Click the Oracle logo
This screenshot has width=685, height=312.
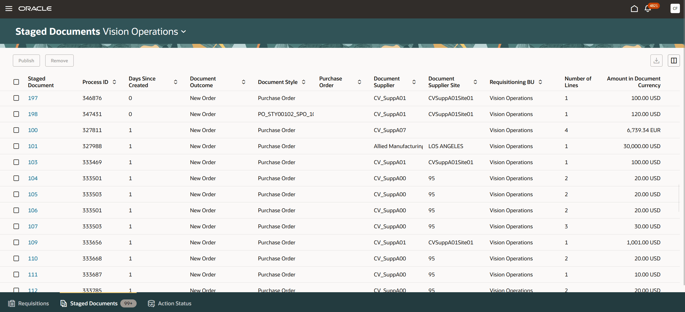tap(35, 9)
